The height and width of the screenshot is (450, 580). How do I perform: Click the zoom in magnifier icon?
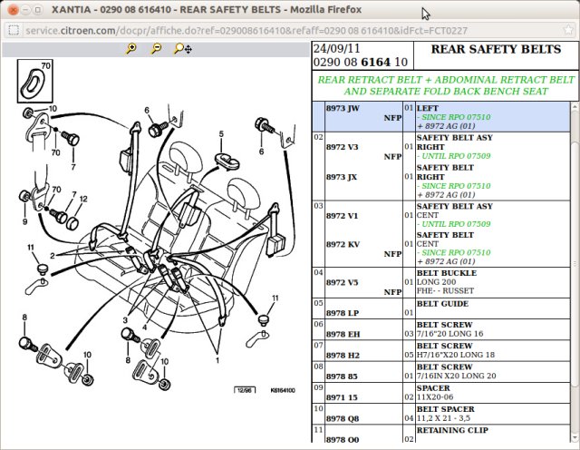coord(131,48)
